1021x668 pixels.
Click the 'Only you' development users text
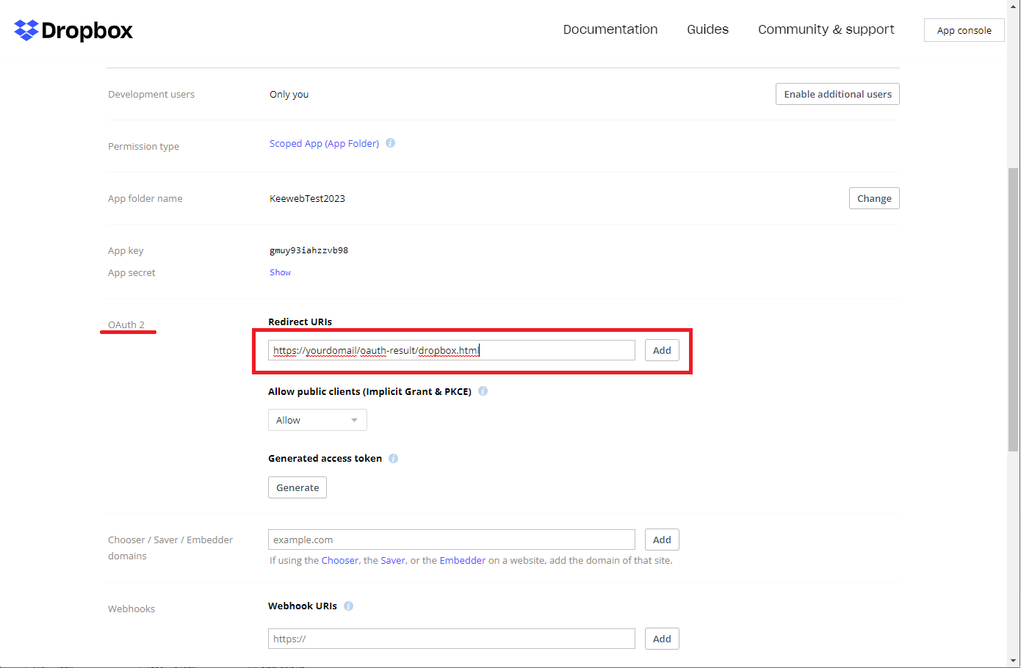(x=289, y=94)
